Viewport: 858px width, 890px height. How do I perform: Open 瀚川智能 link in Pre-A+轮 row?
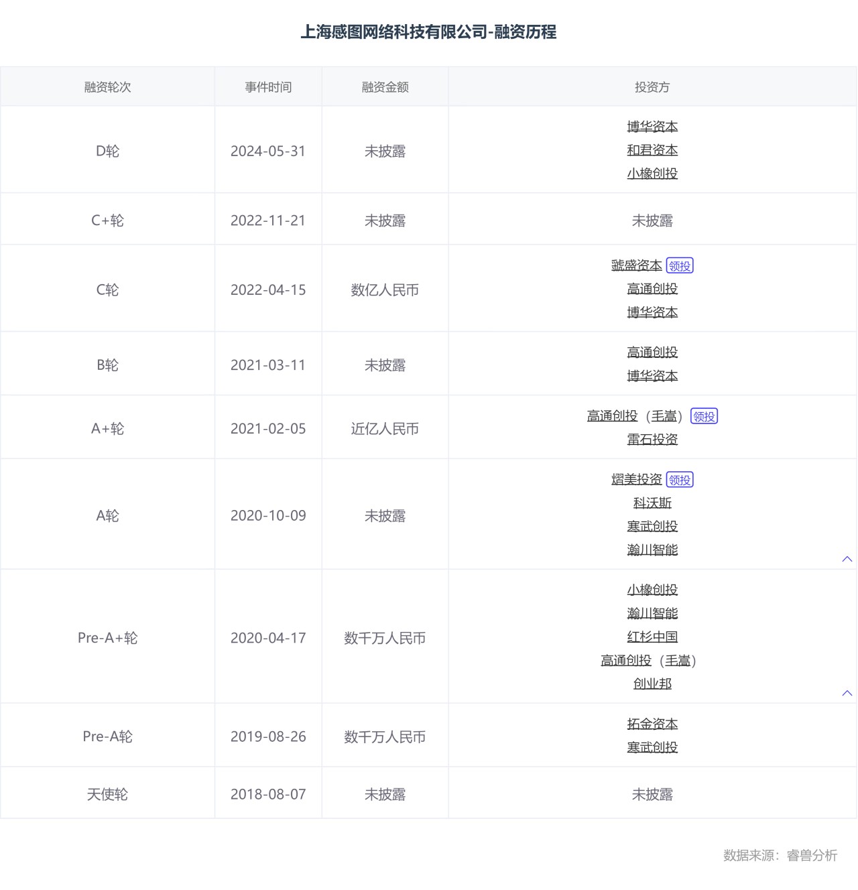pos(652,613)
